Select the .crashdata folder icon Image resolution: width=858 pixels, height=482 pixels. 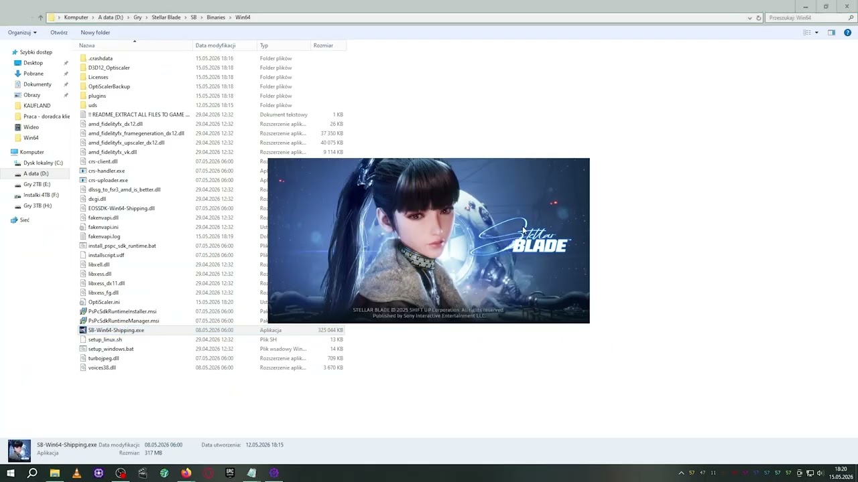click(x=83, y=58)
